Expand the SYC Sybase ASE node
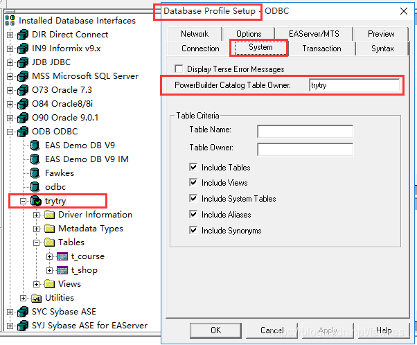This screenshot has height=345, width=417. 10,312
